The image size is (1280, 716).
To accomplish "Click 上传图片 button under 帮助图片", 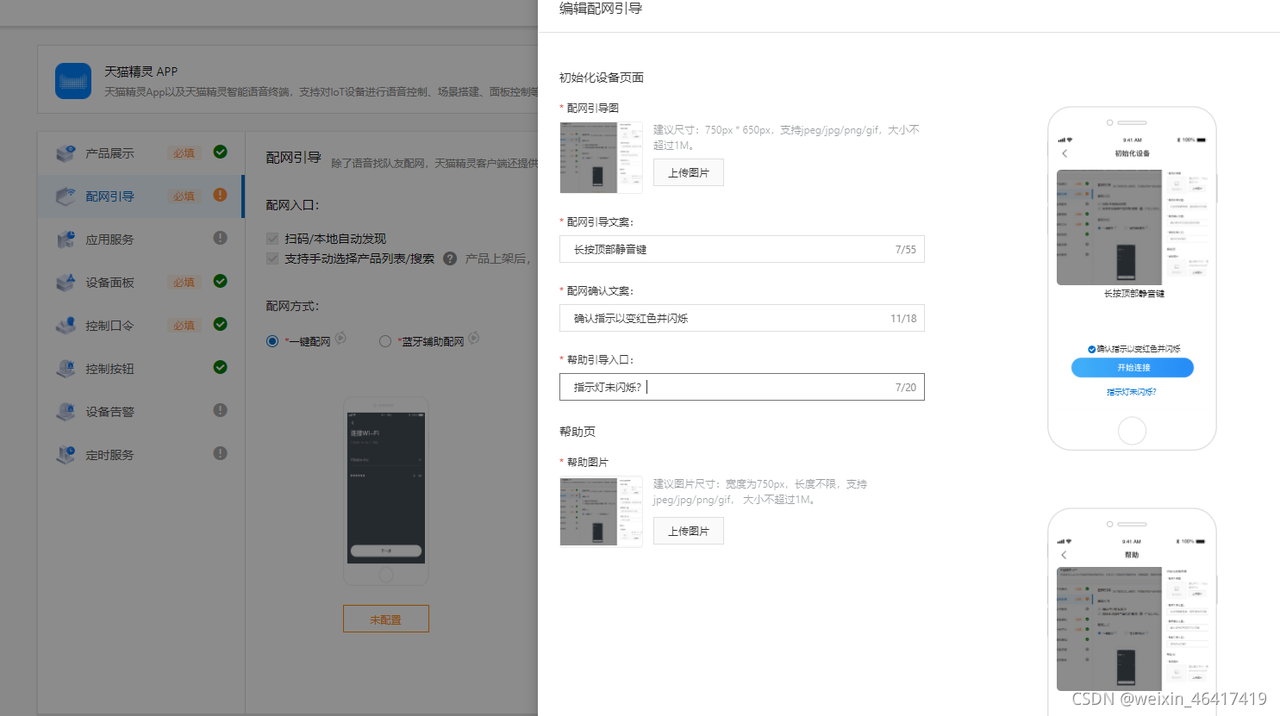I will (x=689, y=531).
